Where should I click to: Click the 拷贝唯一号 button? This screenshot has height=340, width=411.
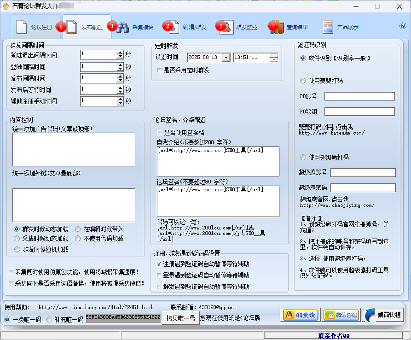pos(181,318)
